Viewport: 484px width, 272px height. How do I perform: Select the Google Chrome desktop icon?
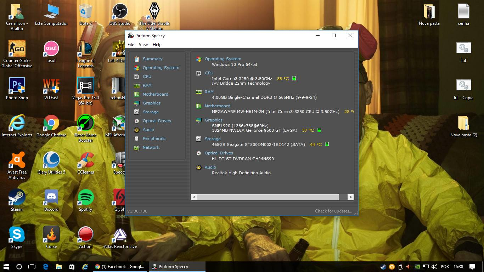pyautogui.click(x=51, y=126)
